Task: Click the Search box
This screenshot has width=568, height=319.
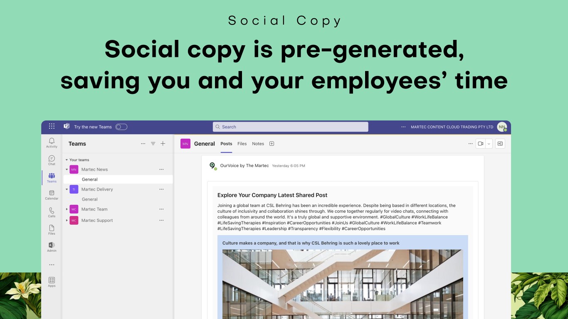Action: pos(290,127)
